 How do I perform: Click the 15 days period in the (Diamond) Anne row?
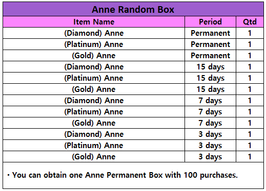(x=210, y=67)
